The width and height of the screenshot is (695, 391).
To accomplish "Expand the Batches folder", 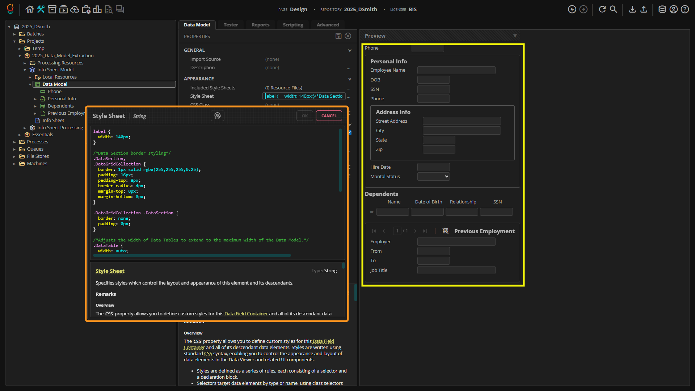I will 14,34.
